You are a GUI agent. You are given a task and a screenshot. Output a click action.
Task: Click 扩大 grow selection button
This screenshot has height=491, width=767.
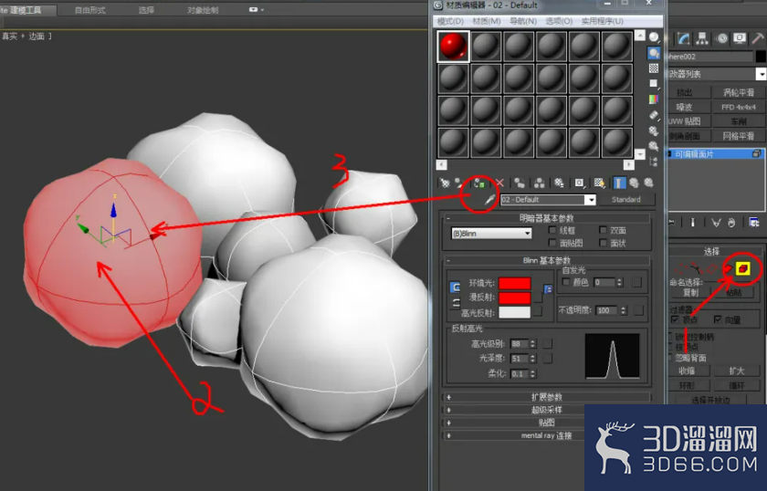[x=736, y=371]
